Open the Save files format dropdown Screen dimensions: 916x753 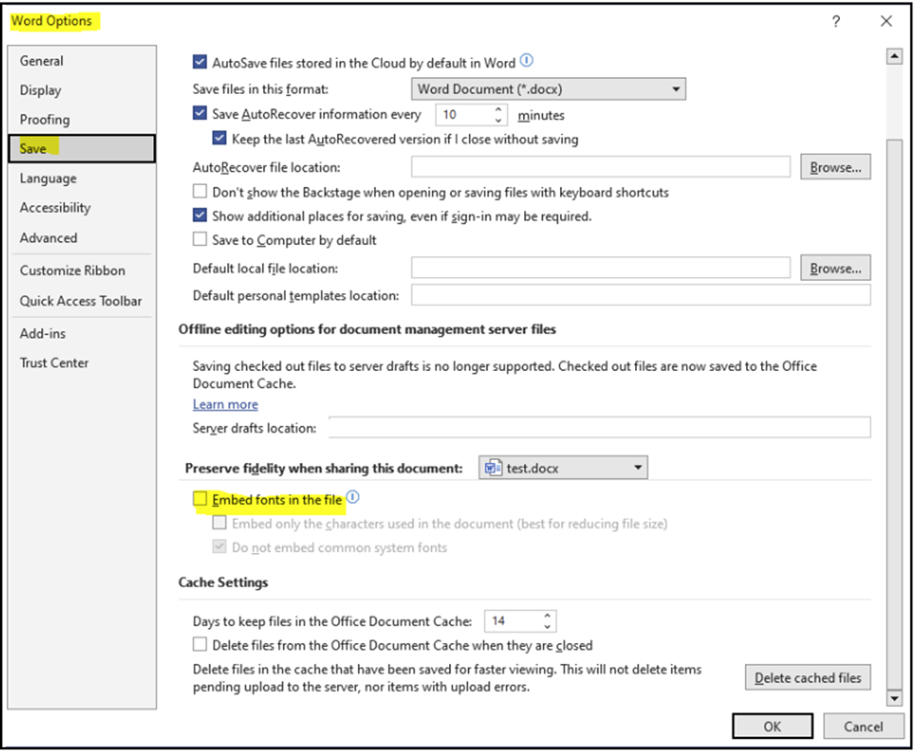(548, 89)
